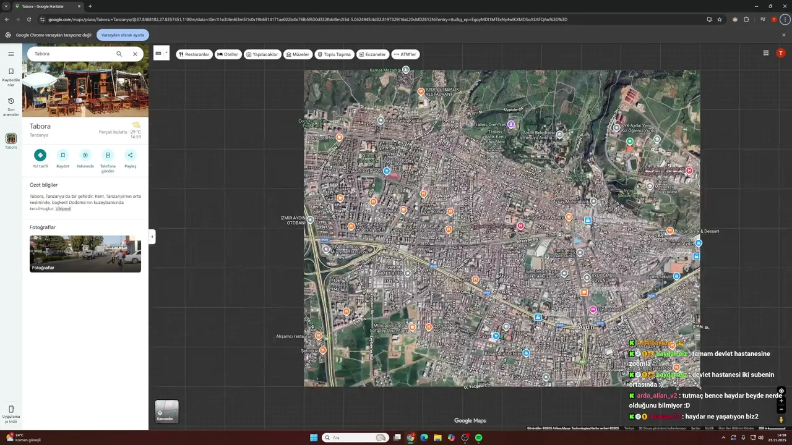Click the Street View pegman icon
The image size is (792, 445).
(x=781, y=420)
